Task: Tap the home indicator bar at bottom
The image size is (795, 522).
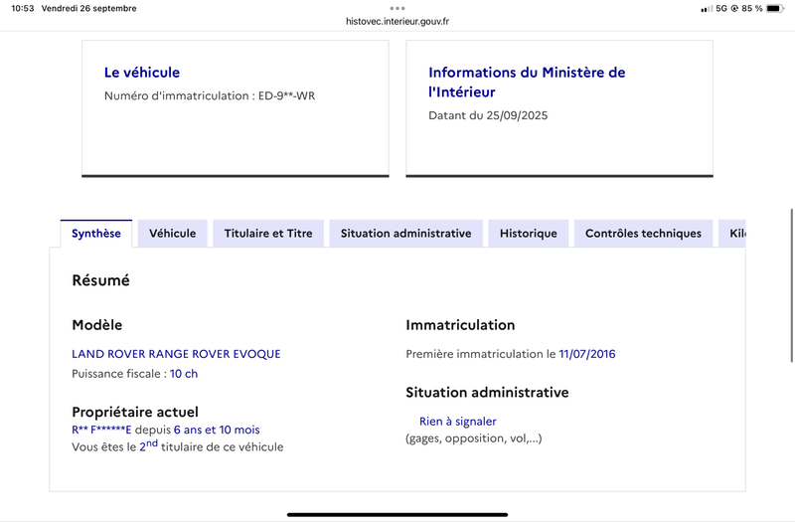Action: click(397, 515)
